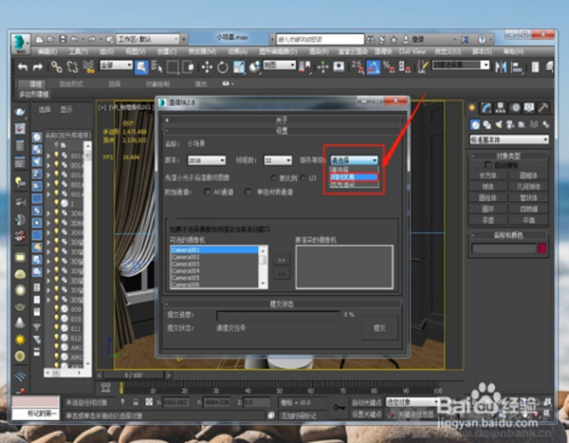Click the object color swatch under 名称和颜色
Viewport: 569px width, 443px height.
(x=541, y=248)
